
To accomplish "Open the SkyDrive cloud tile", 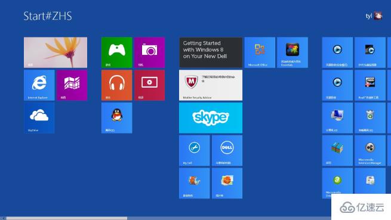I will 39,118.
